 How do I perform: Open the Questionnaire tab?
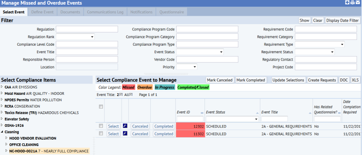172,12
